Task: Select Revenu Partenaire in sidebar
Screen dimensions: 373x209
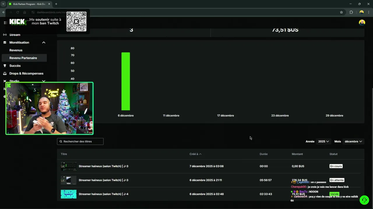Action: (24, 58)
